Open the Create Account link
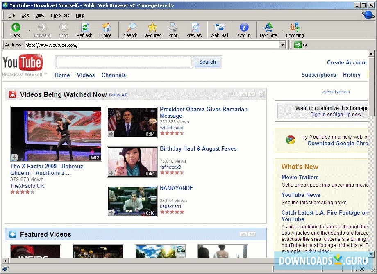Image resolution: width=377 pixels, height=274 pixels. [x=347, y=63]
